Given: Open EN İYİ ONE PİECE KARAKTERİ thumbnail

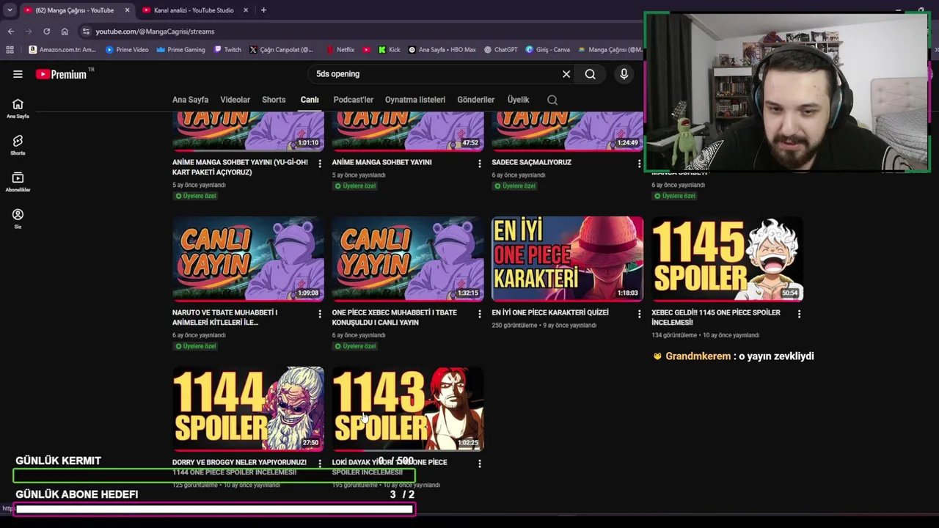Looking at the screenshot, I should coord(567,258).
